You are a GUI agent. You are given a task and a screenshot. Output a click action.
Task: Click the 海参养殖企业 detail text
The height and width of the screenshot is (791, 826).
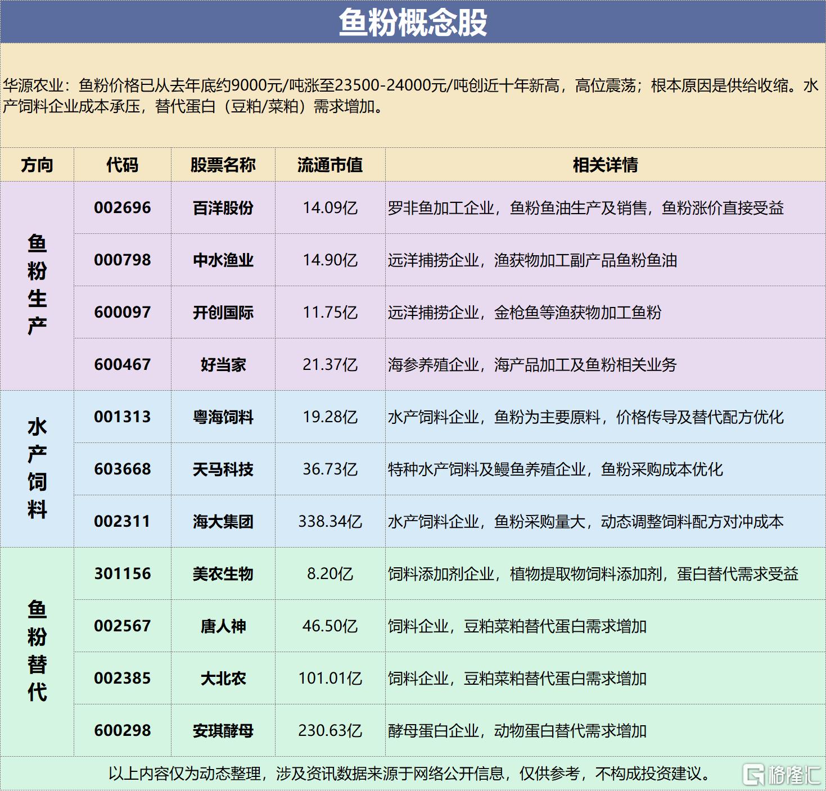click(x=433, y=365)
